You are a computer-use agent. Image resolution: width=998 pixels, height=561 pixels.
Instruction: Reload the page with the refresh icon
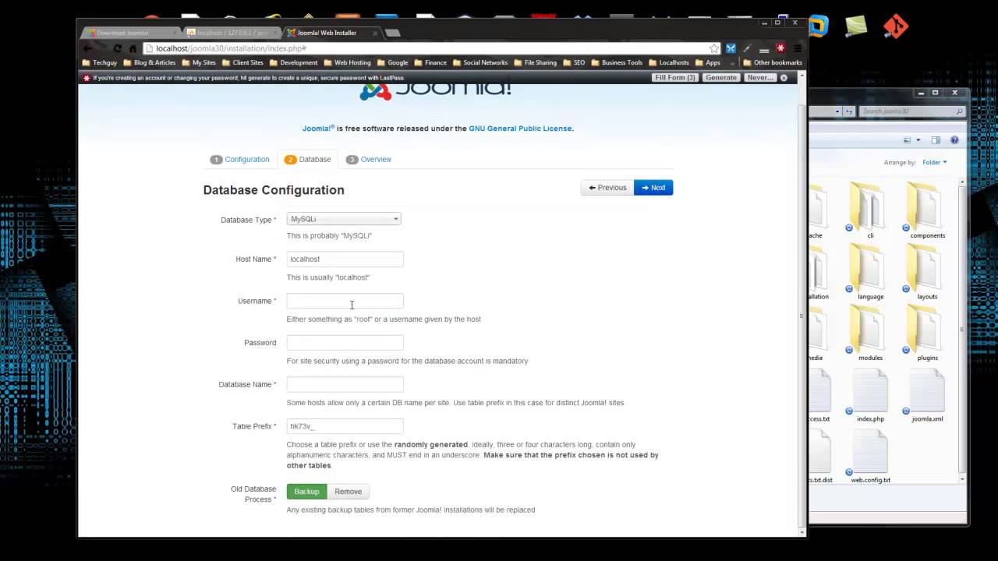[118, 48]
